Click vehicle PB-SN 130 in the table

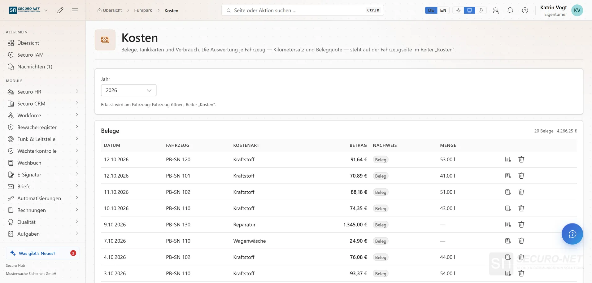click(178, 224)
